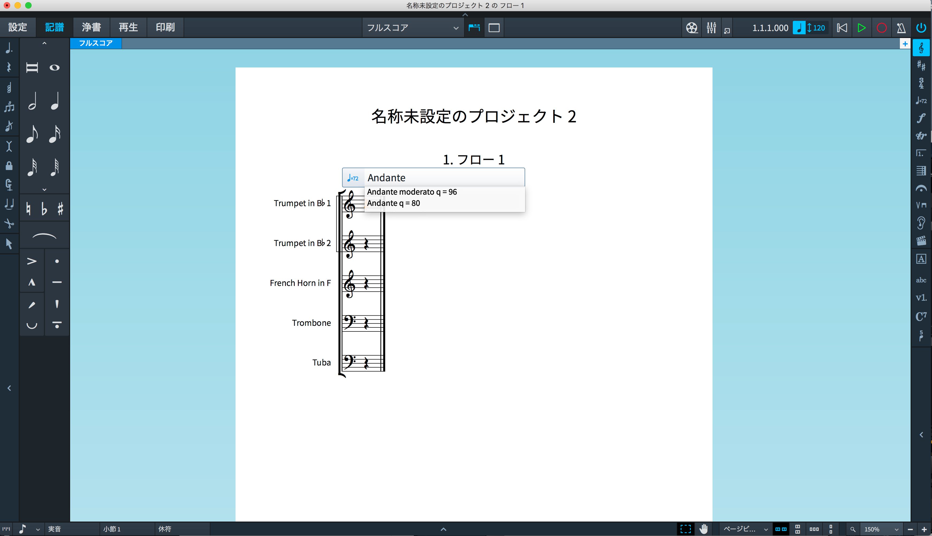Expand more shorter note durations chevron

point(44,189)
